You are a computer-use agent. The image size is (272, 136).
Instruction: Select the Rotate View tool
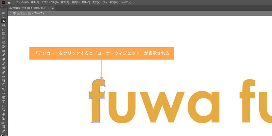click(4, 119)
